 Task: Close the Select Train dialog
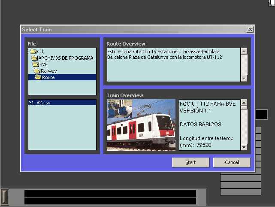coord(250,30)
